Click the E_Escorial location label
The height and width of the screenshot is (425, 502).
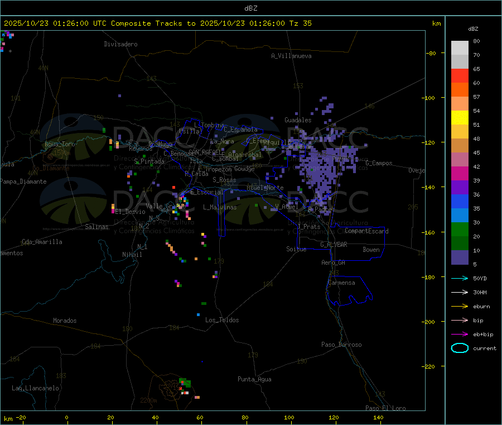coord(206,192)
